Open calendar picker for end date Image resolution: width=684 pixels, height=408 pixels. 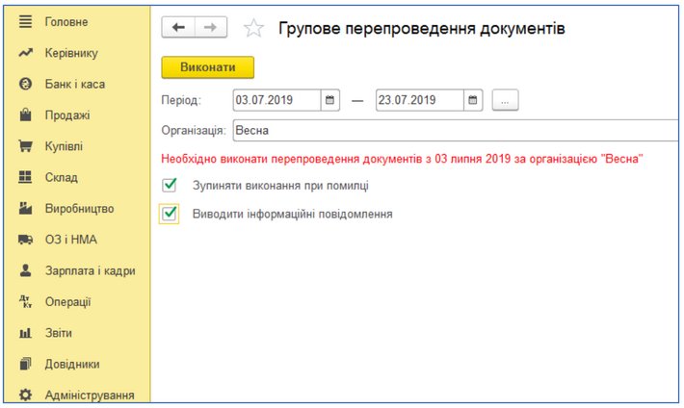[473, 100]
